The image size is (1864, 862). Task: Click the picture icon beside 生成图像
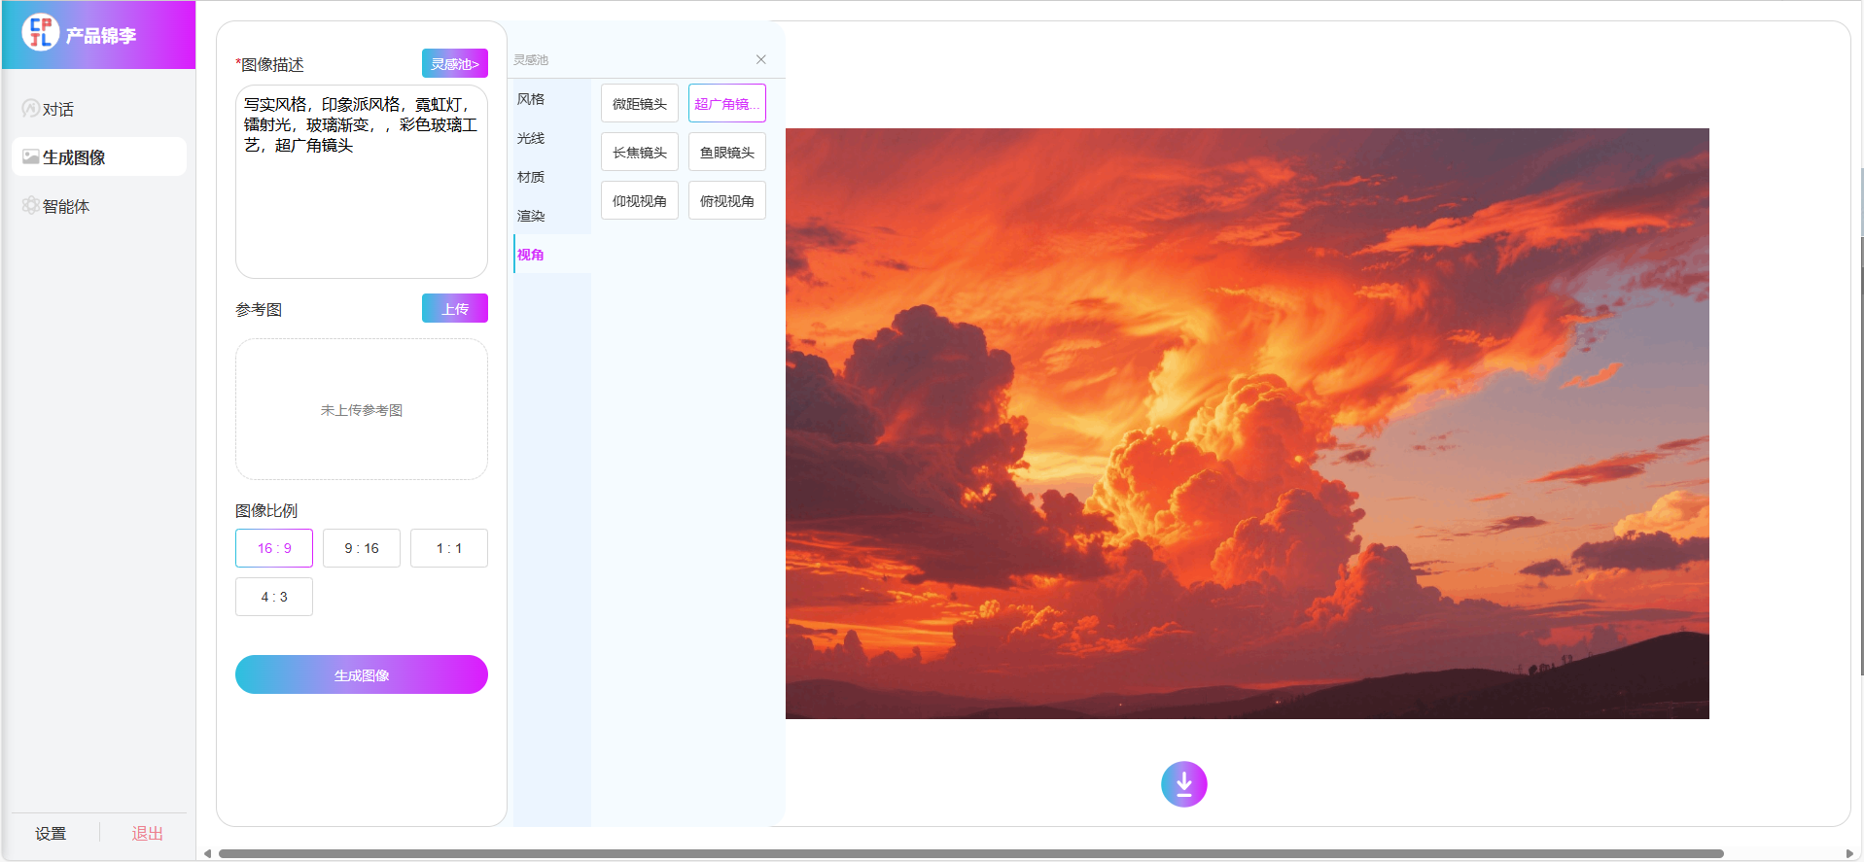point(31,156)
